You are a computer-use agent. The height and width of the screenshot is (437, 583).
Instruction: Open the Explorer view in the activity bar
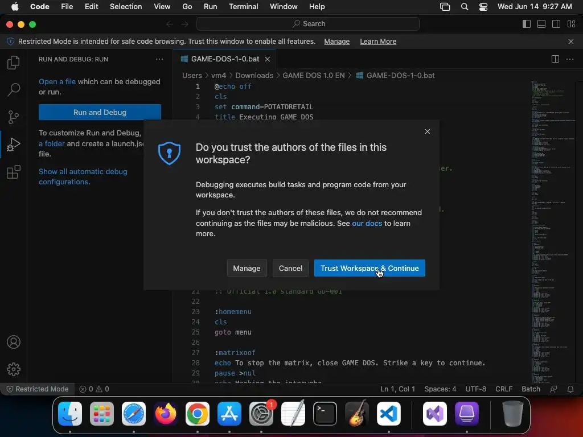[x=14, y=63]
